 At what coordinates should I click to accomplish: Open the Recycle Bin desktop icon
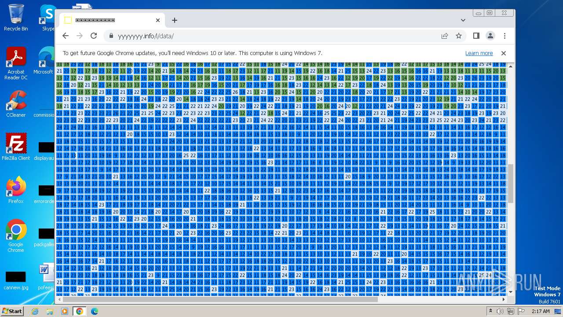pyautogui.click(x=16, y=18)
